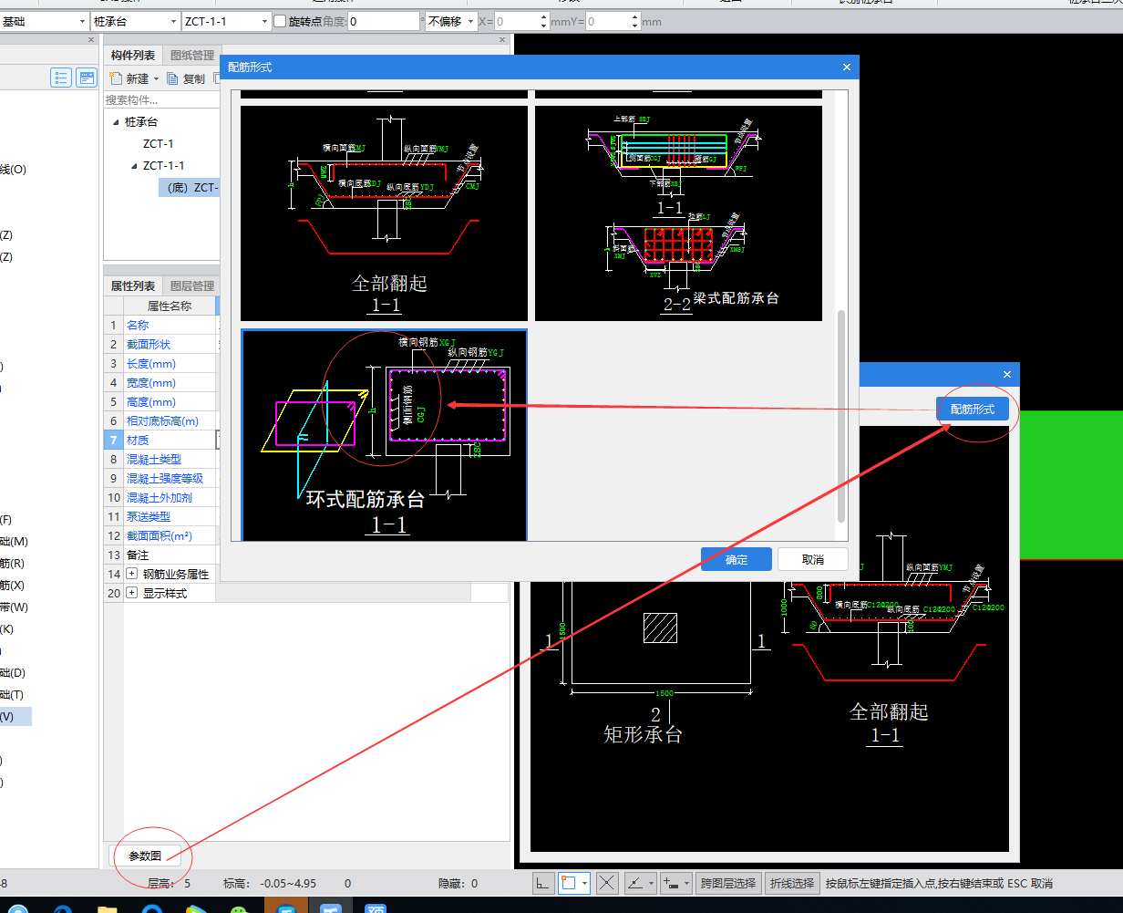Click the 取消 button
The width and height of the screenshot is (1123, 913).
(x=813, y=559)
